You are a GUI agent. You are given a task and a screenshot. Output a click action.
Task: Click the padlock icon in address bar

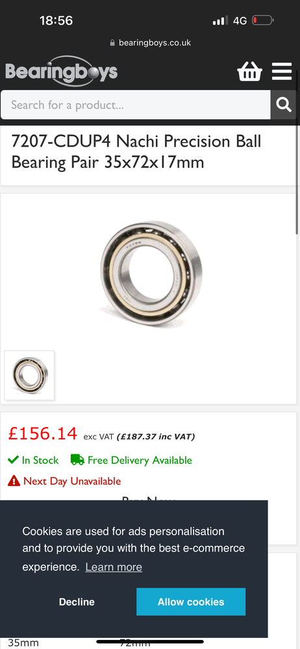pos(112,43)
